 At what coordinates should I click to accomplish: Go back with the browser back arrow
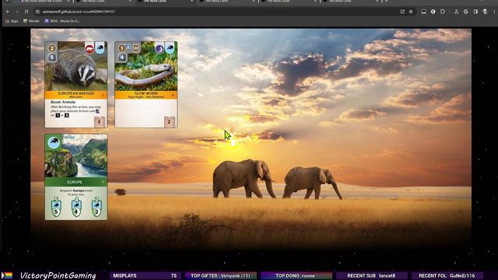pos(8,12)
